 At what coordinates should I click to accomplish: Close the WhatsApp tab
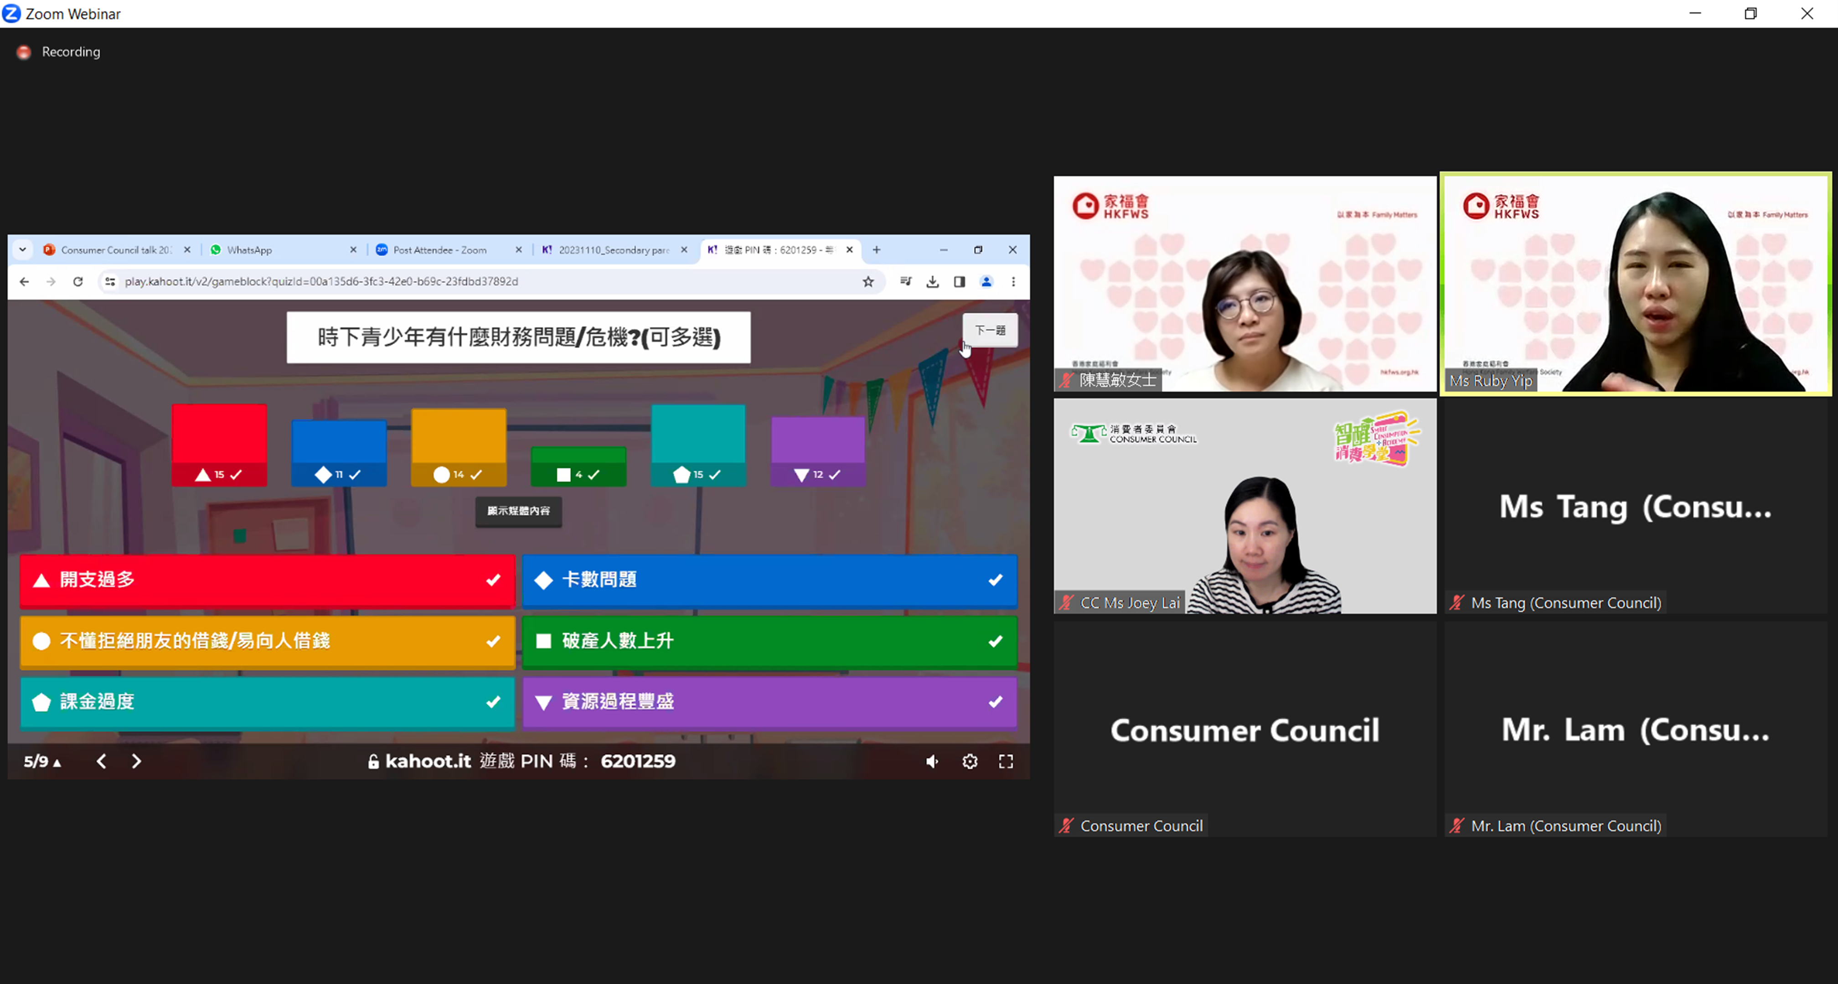[353, 250]
